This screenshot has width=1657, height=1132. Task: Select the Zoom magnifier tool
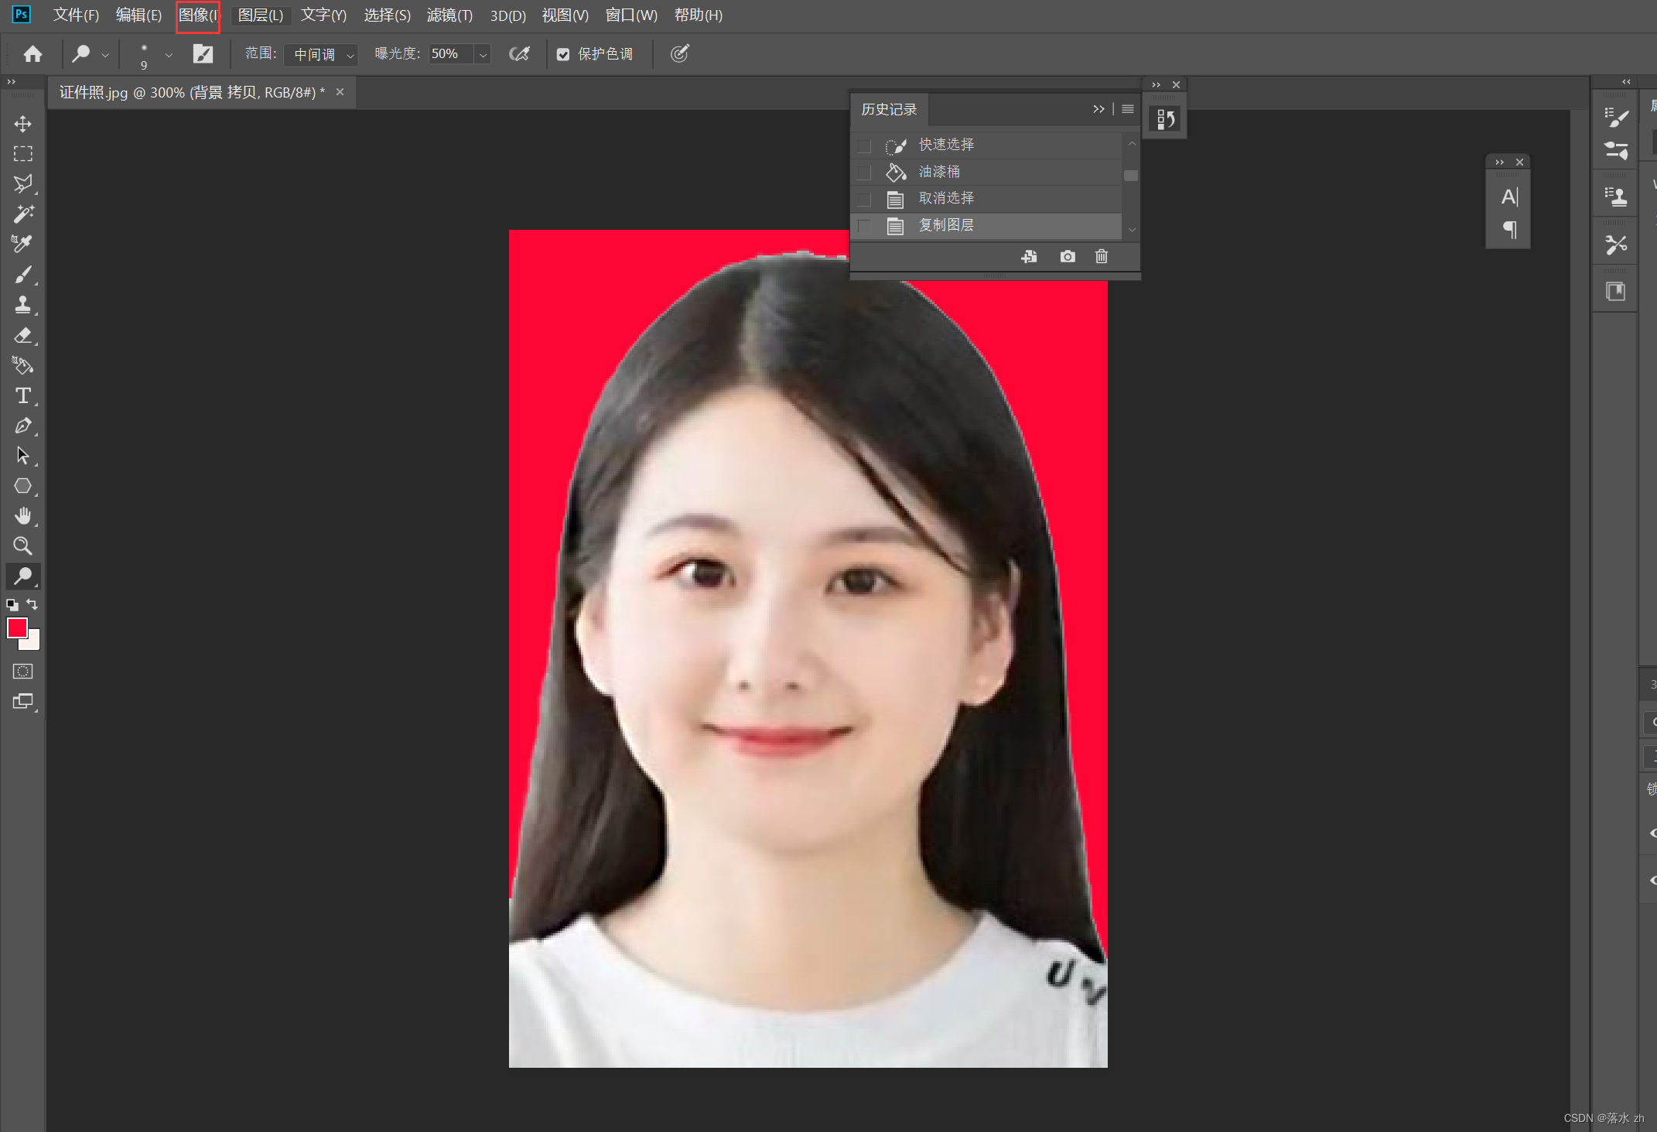(x=22, y=546)
